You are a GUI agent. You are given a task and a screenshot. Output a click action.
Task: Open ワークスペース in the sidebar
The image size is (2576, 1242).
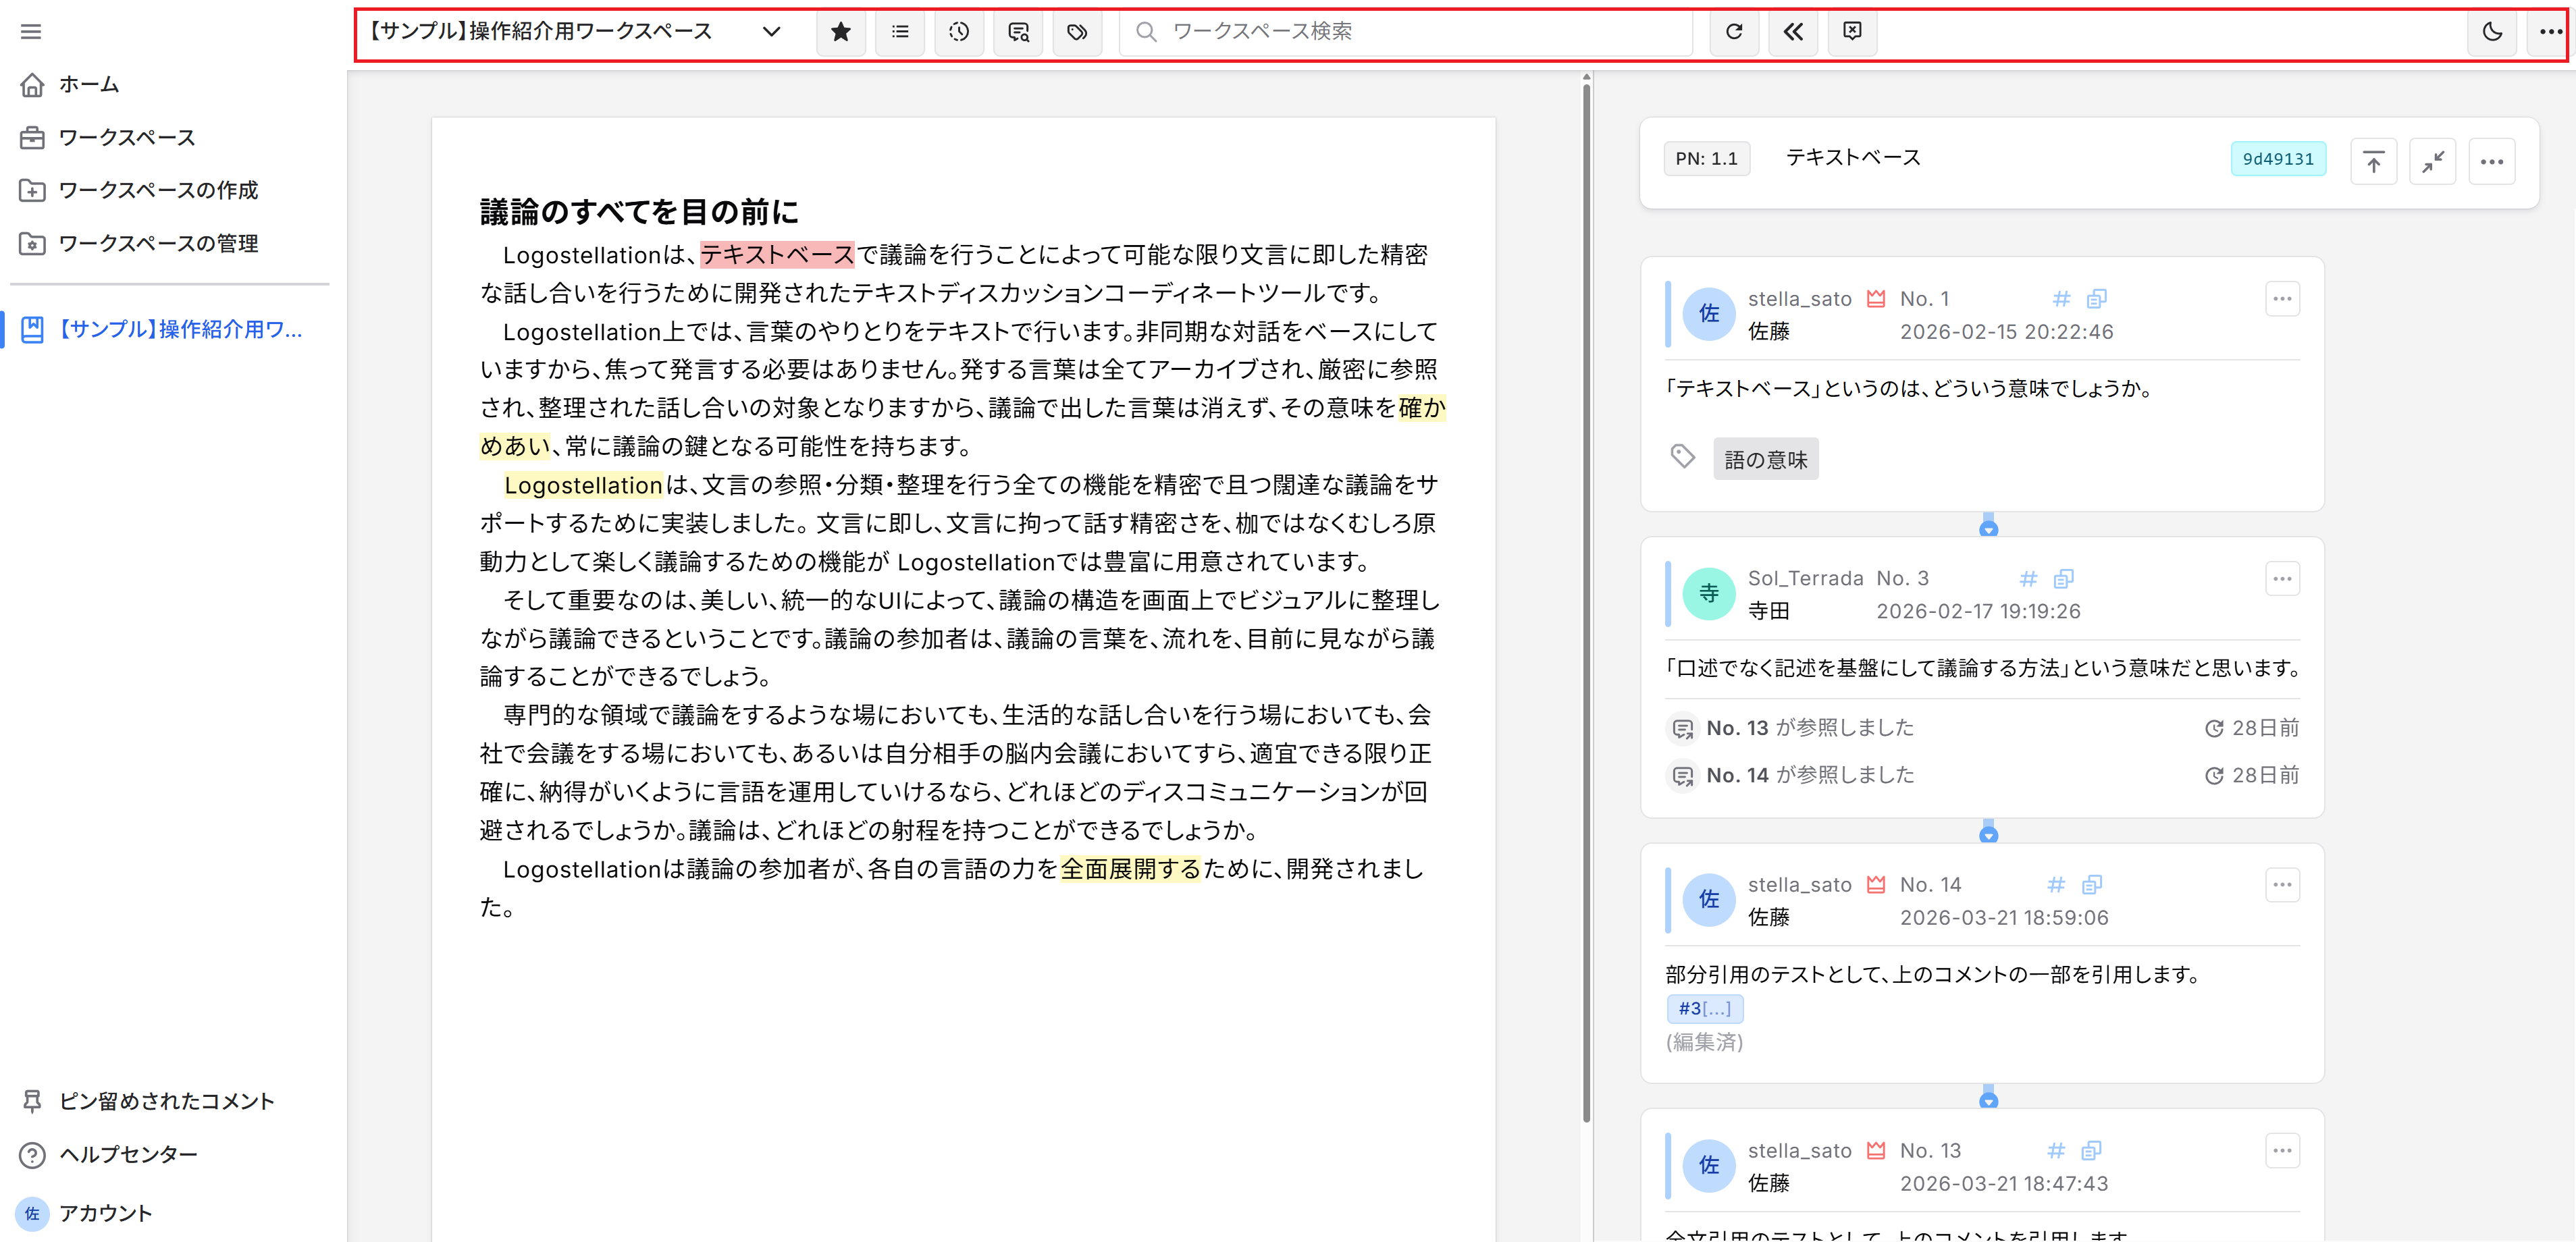click(107, 138)
